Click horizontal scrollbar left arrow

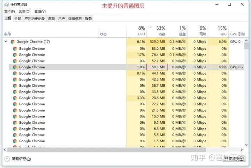pos(5,150)
